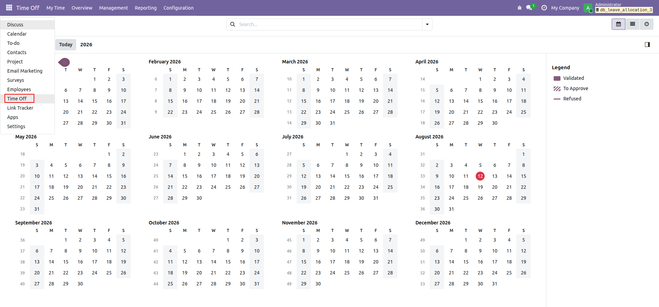
Task: Open the Reporting dropdown menu
Action: pyautogui.click(x=146, y=8)
